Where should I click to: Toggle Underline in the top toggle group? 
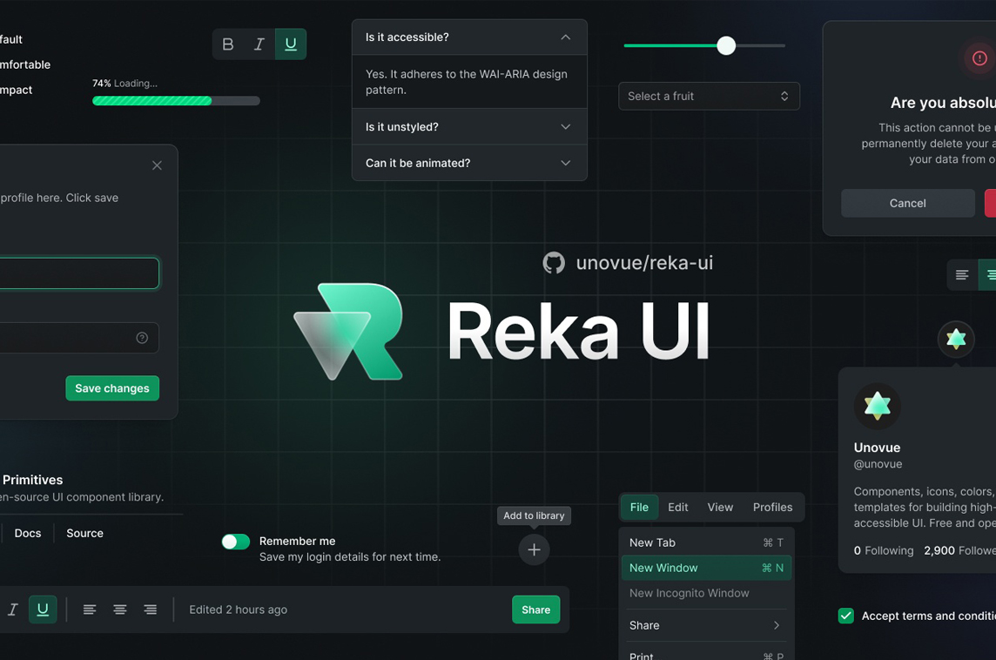290,44
